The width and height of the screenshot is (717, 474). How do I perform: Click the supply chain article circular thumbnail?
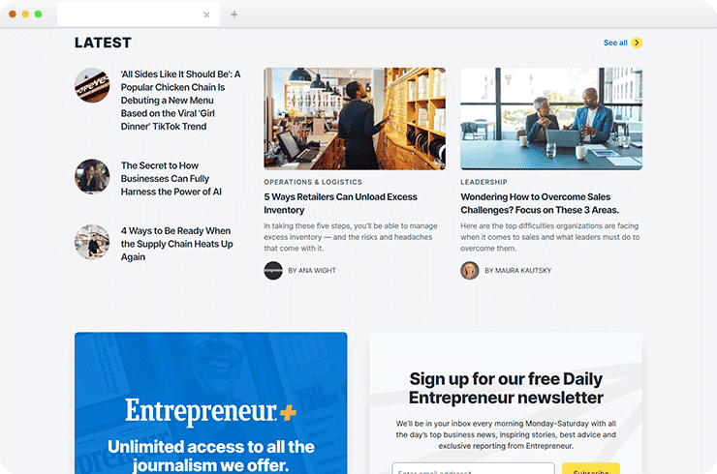click(x=92, y=242)
